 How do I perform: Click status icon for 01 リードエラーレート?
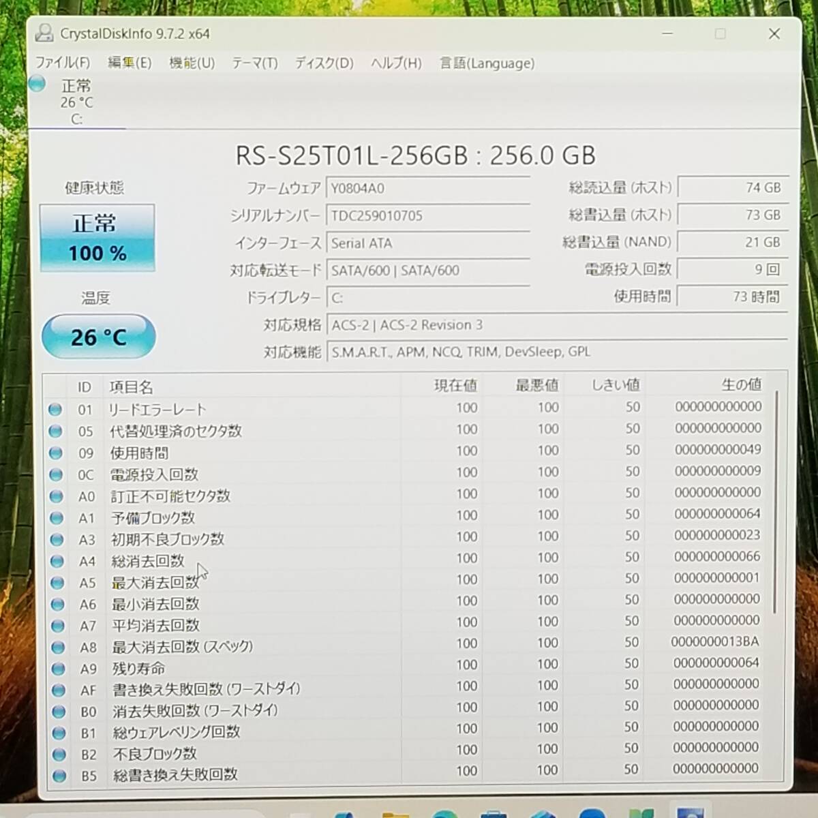pyautogui.click(x=55, y=409)
